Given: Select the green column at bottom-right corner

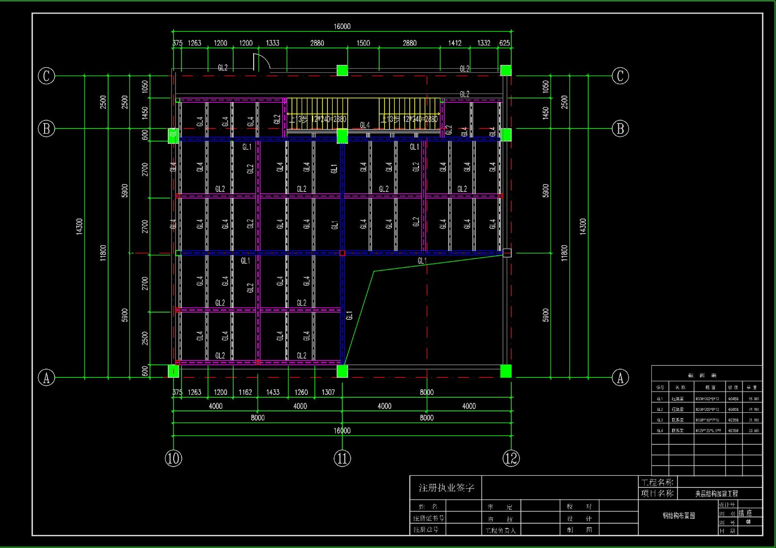Looking at the screenshot, I should coord(506,371).
